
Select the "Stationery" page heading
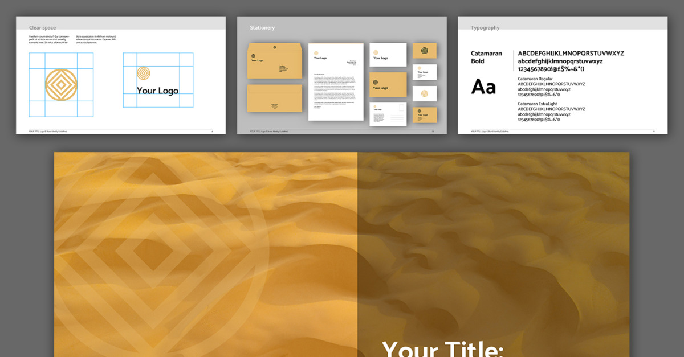(262, 28)
